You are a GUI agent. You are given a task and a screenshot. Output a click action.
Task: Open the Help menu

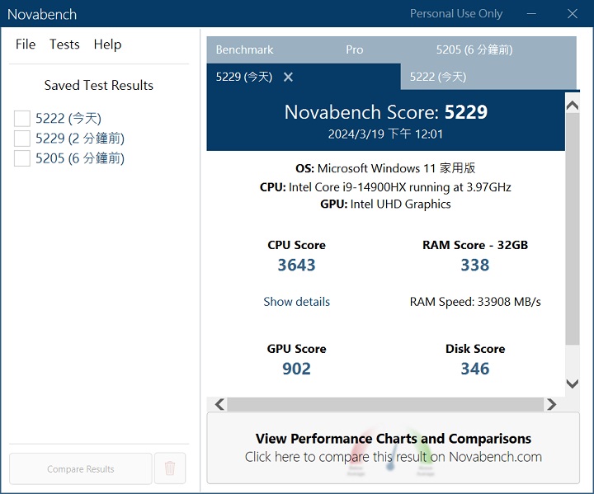click(x=107, y=45)
